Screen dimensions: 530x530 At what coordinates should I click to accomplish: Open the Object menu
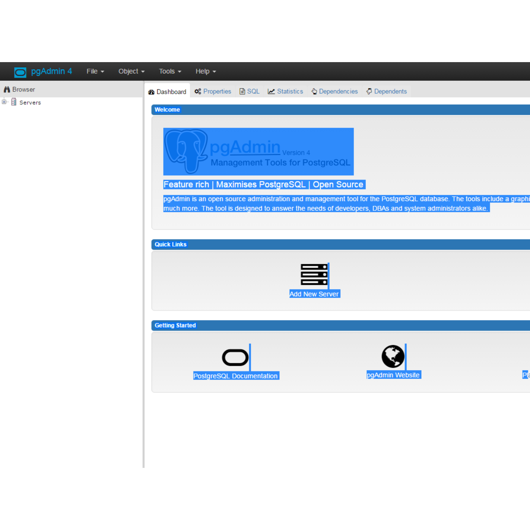pyautogui.click(x=131, y=71)
